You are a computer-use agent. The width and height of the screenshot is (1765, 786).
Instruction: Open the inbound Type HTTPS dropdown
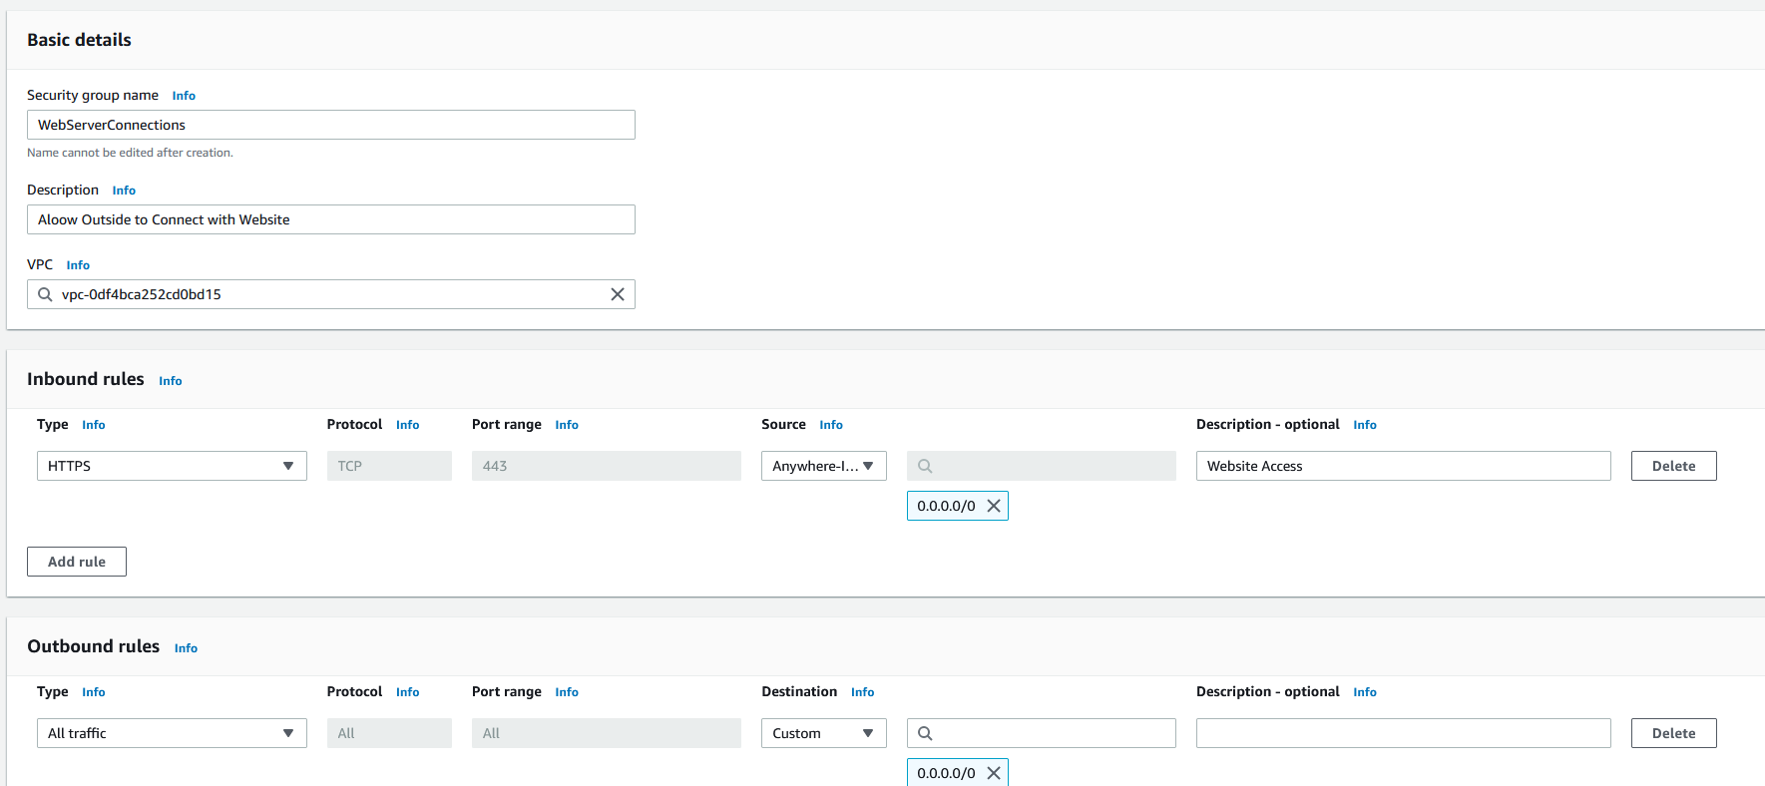(x=172, y=466)
